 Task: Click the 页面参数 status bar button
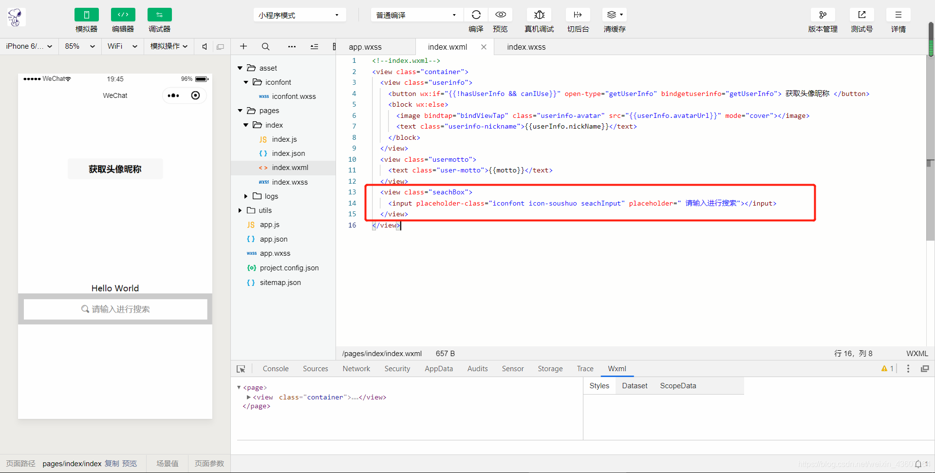(209, 464)
